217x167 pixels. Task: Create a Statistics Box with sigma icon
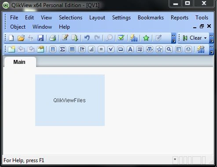63,49
